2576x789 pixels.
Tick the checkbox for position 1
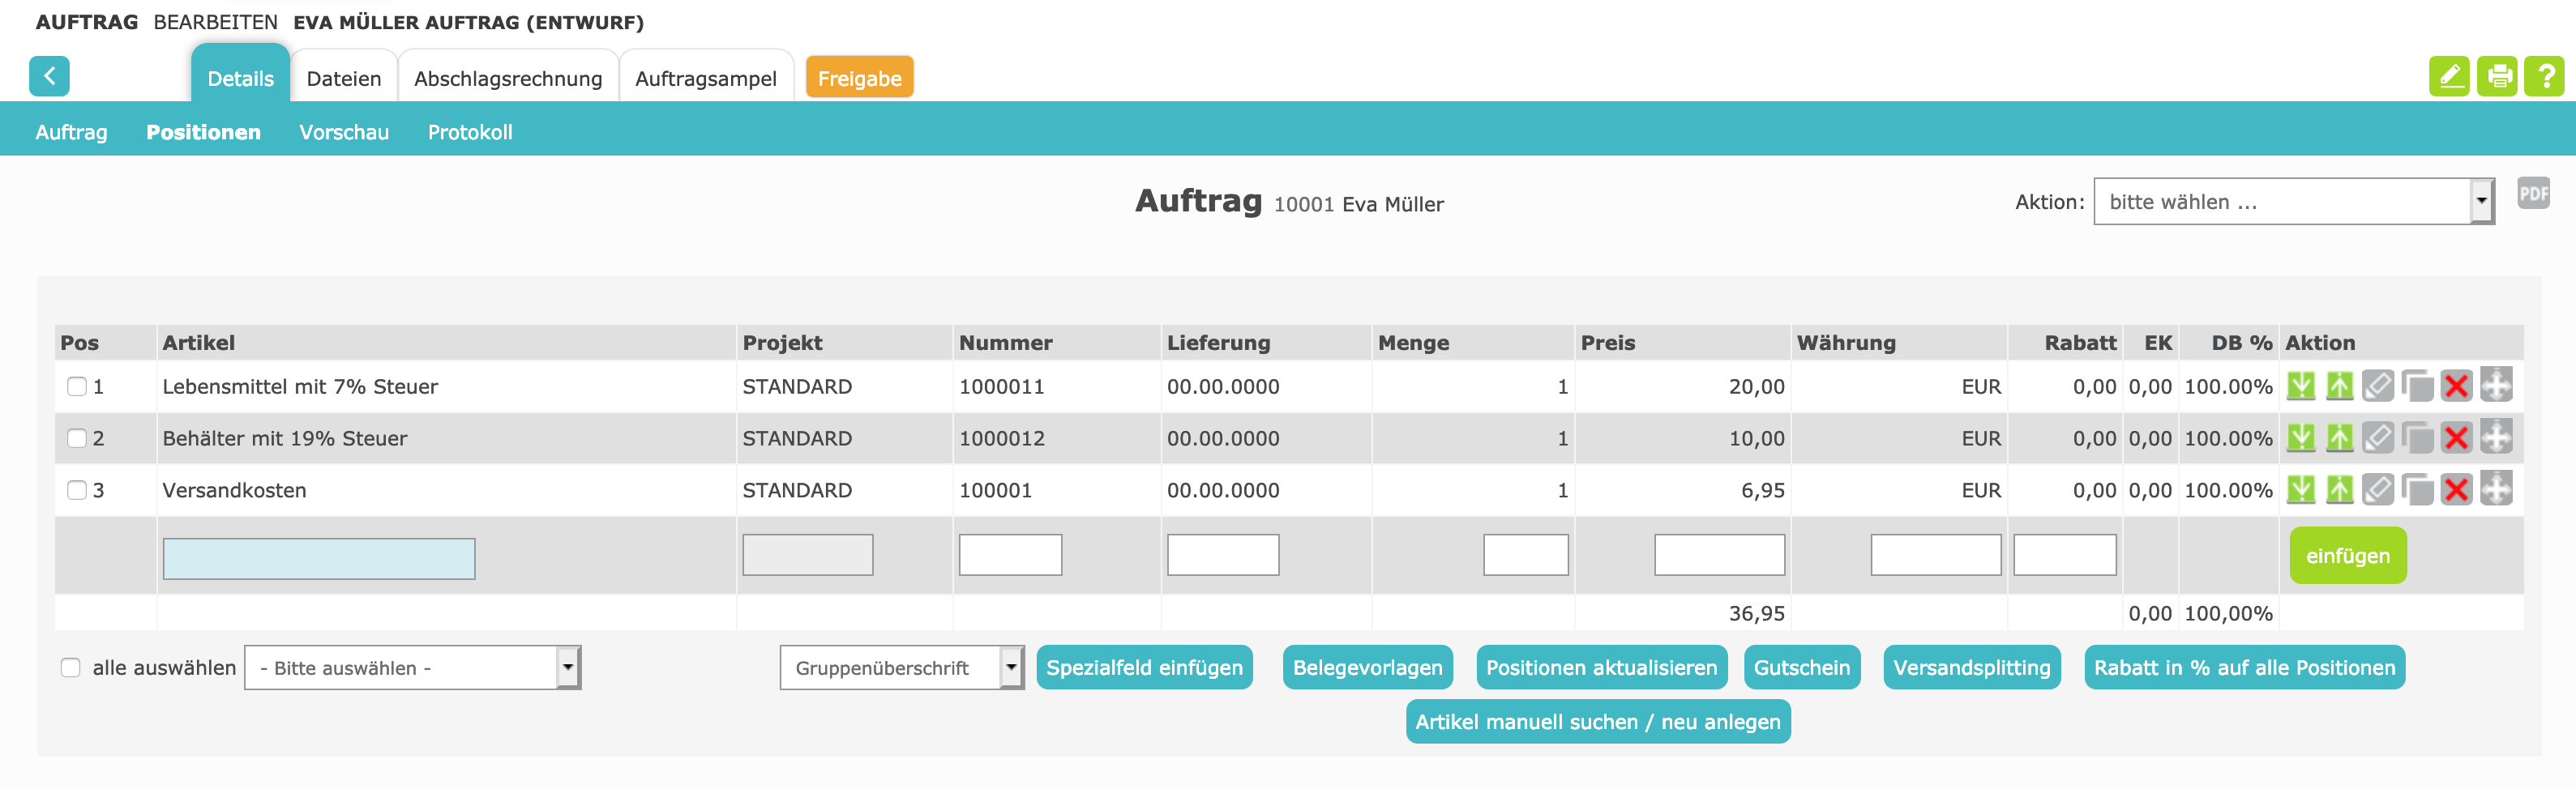coord(77,386)
